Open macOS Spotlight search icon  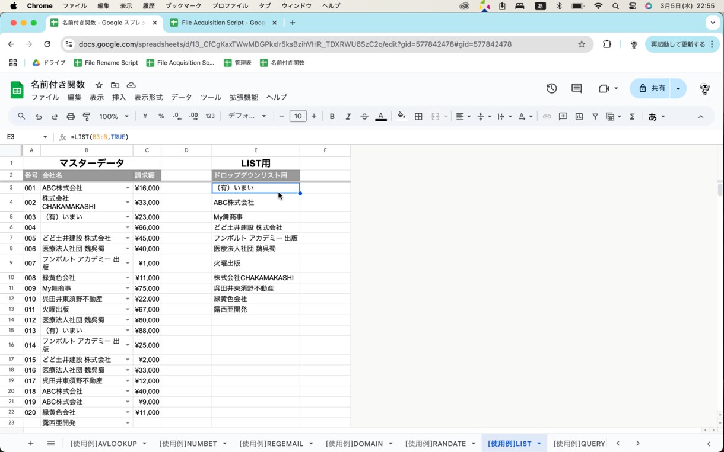(x=615, y=6)
